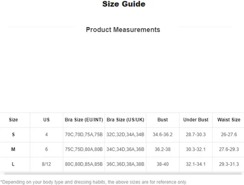
Task: Click the 70C,70D,75A,75B cell
Action: 84,134
